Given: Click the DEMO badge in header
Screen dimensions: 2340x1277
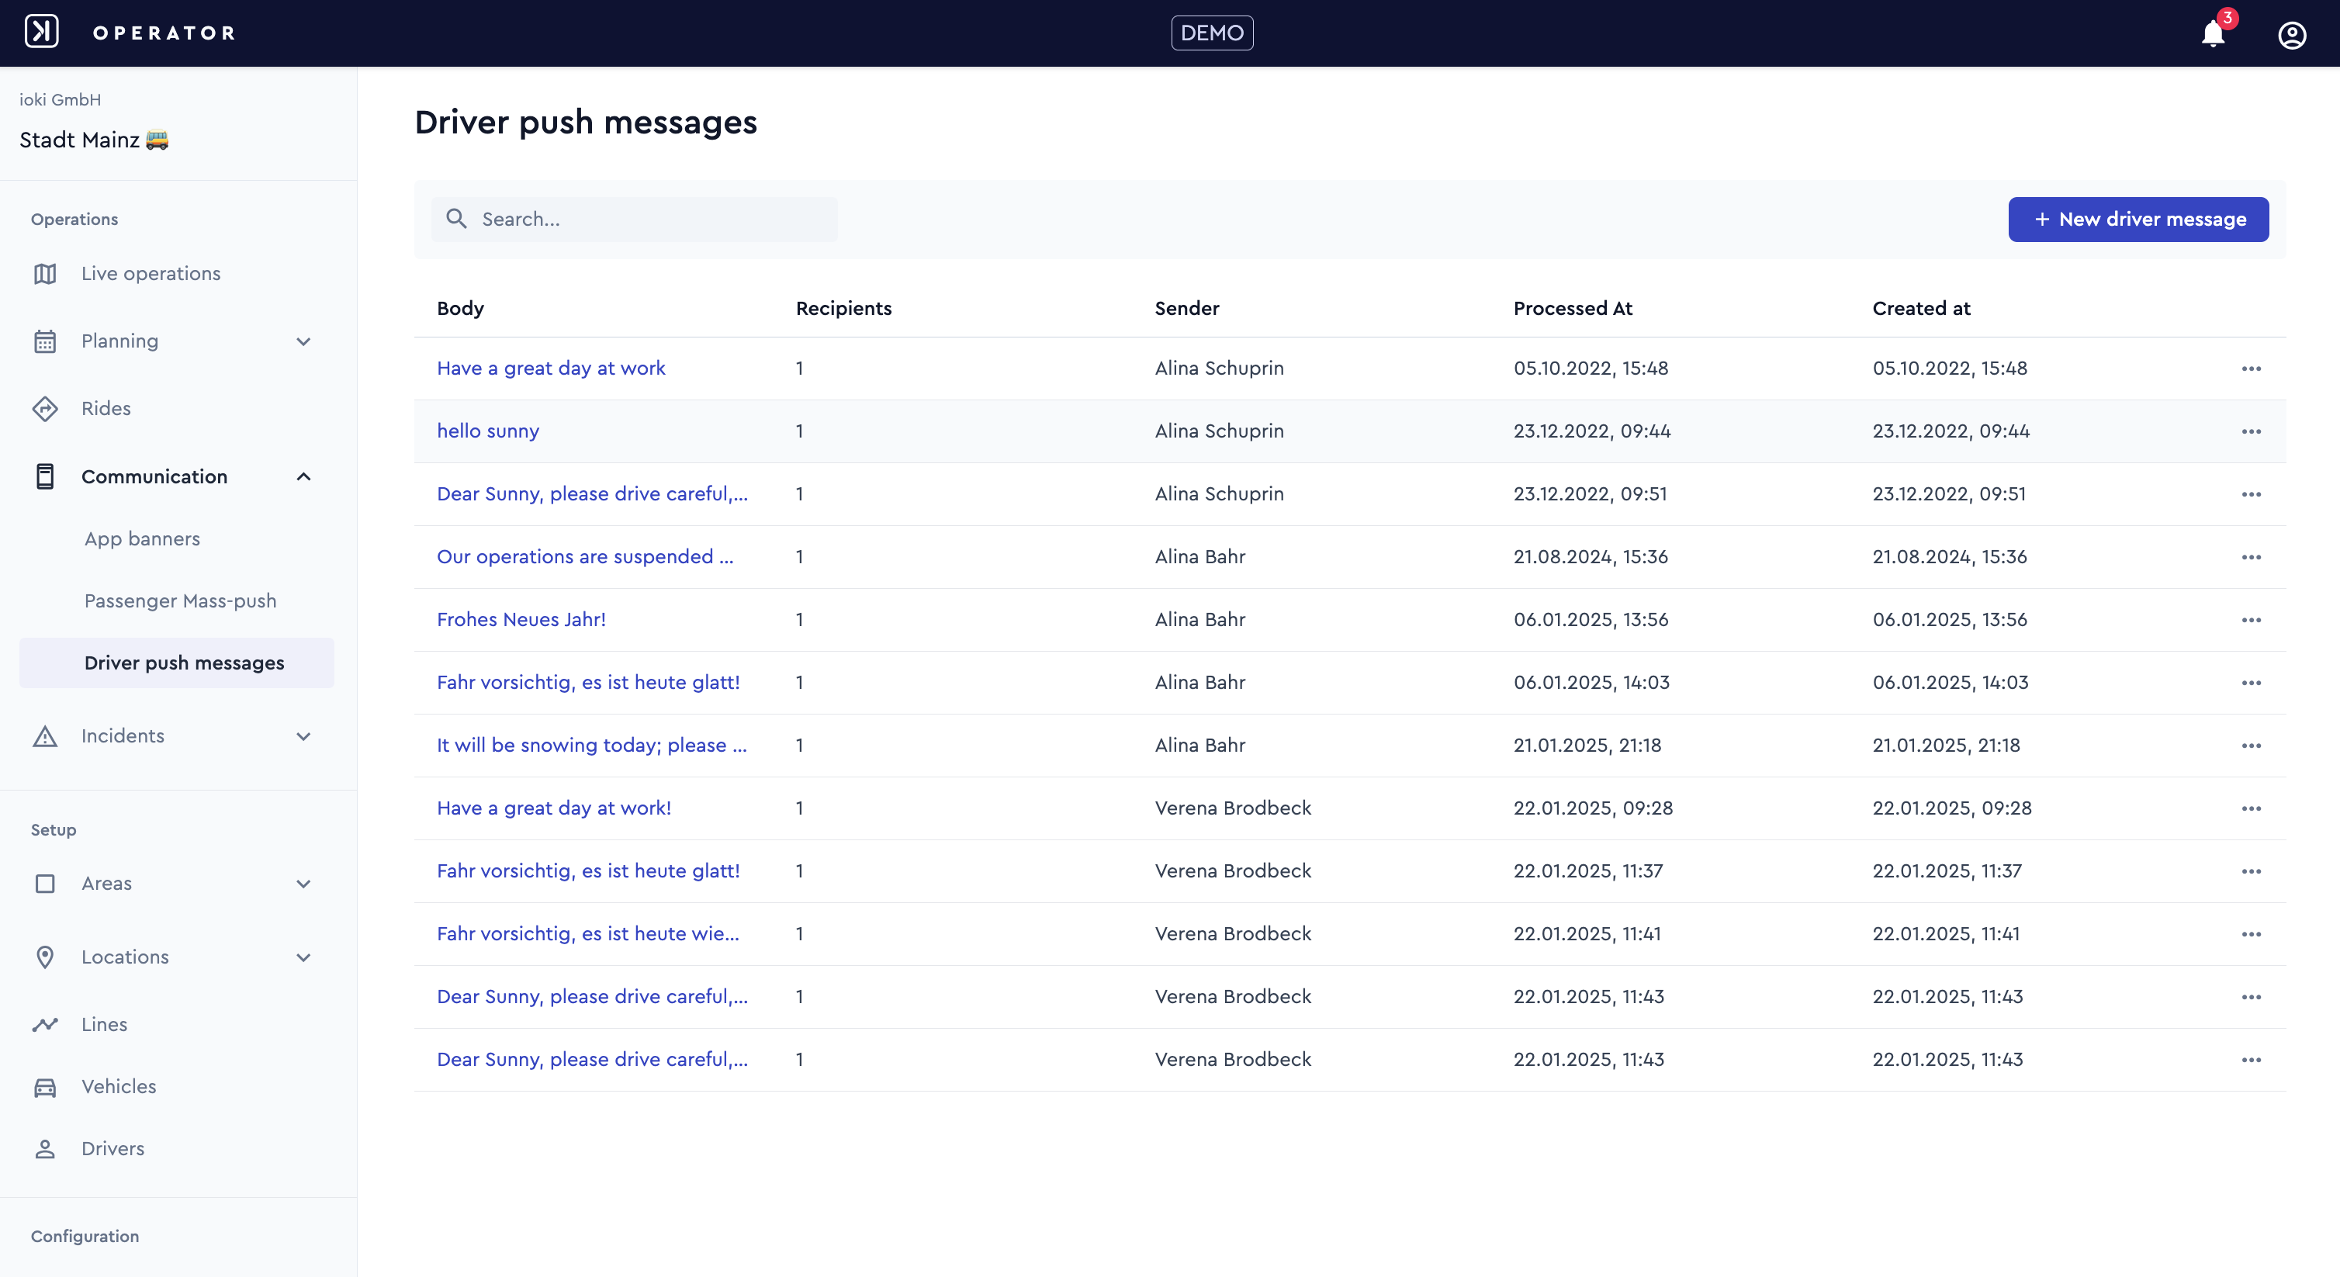Looking at the screenshot, I should (1212, 33).
